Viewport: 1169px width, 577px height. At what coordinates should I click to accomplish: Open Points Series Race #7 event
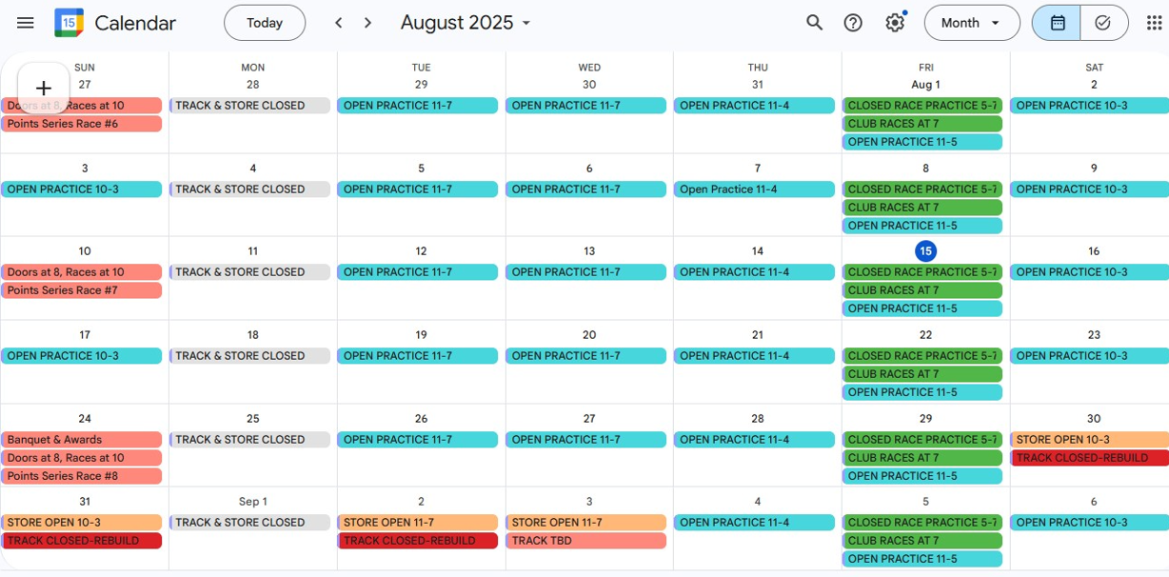(x=81, y=290)
